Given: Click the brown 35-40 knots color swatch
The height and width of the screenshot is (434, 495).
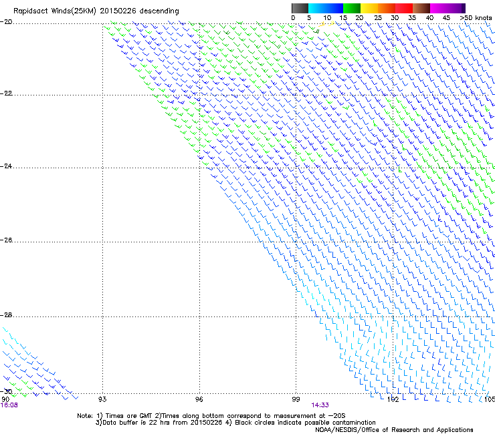Looking at the screenshot, I should [x=421, y=8].
